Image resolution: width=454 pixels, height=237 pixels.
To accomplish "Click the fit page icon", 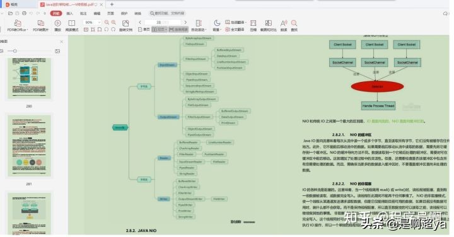I will [100, 30].
